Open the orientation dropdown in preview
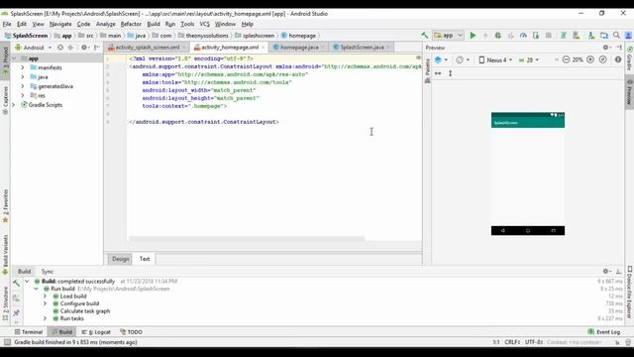 tap(463, 59)
